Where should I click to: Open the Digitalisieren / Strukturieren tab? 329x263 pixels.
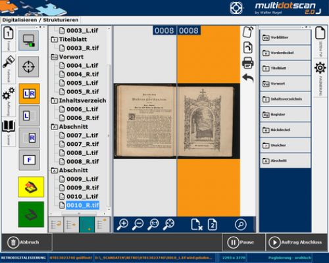40,20
